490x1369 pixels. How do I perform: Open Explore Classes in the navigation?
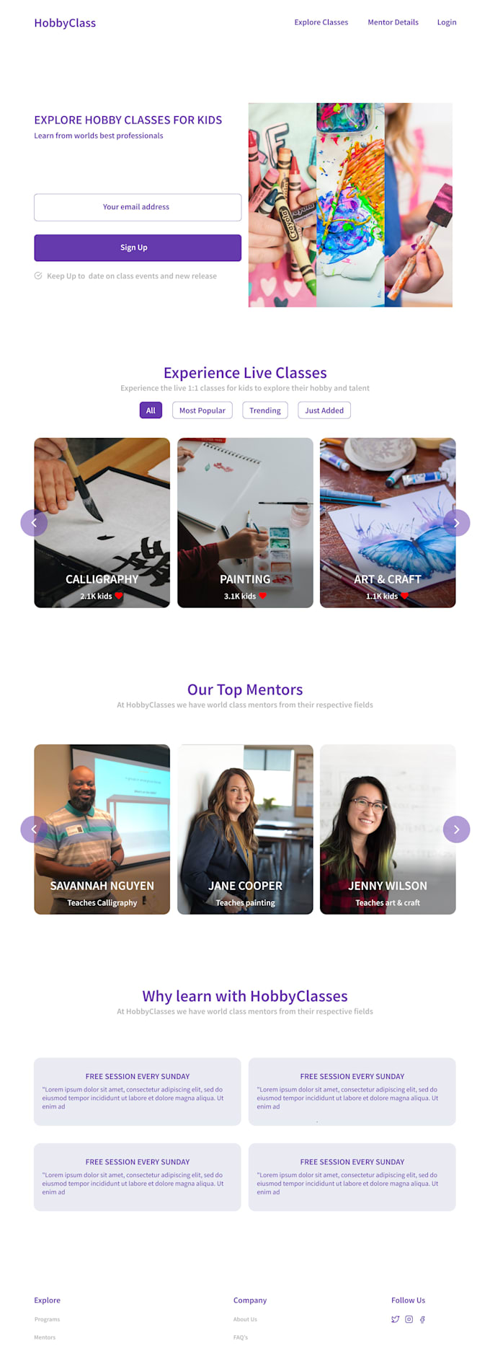(x=321, y=22)
